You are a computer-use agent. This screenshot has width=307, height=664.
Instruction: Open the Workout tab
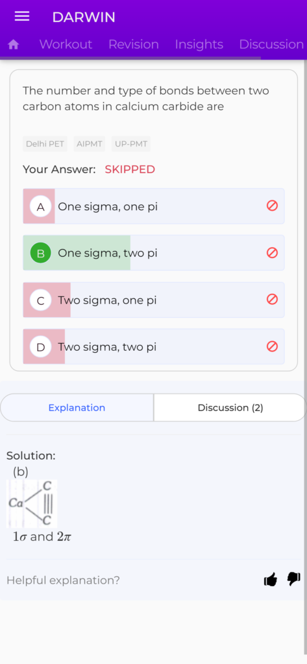pos(66,45)
